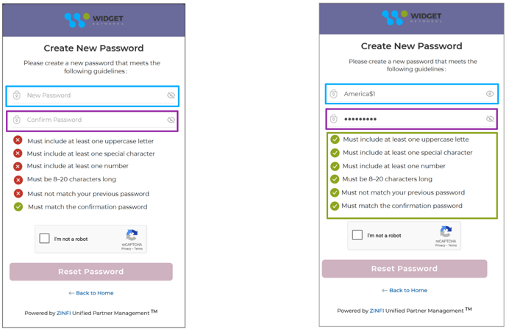Check "I'm not a robot" in the empty form
The image size is (506, 329).
45,239
